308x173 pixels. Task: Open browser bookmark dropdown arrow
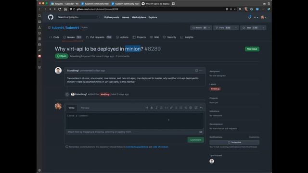235,9
